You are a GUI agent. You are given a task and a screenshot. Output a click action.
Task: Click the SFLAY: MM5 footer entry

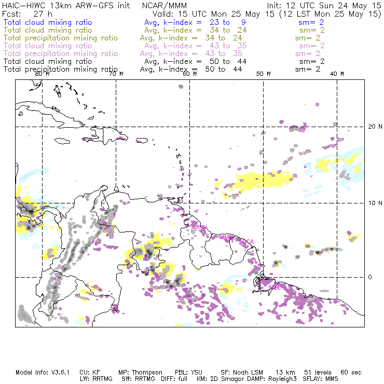[x=320, y=379]
